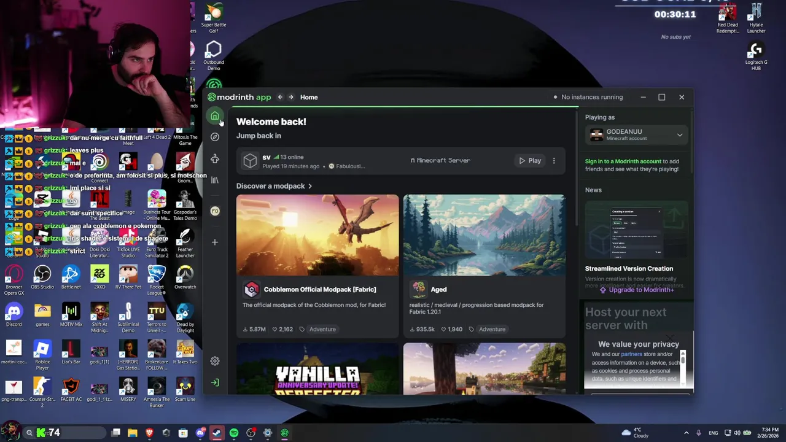The image size is (786, 442).
Task: Click the 2,162 followers count
Action: pos(282,329)
